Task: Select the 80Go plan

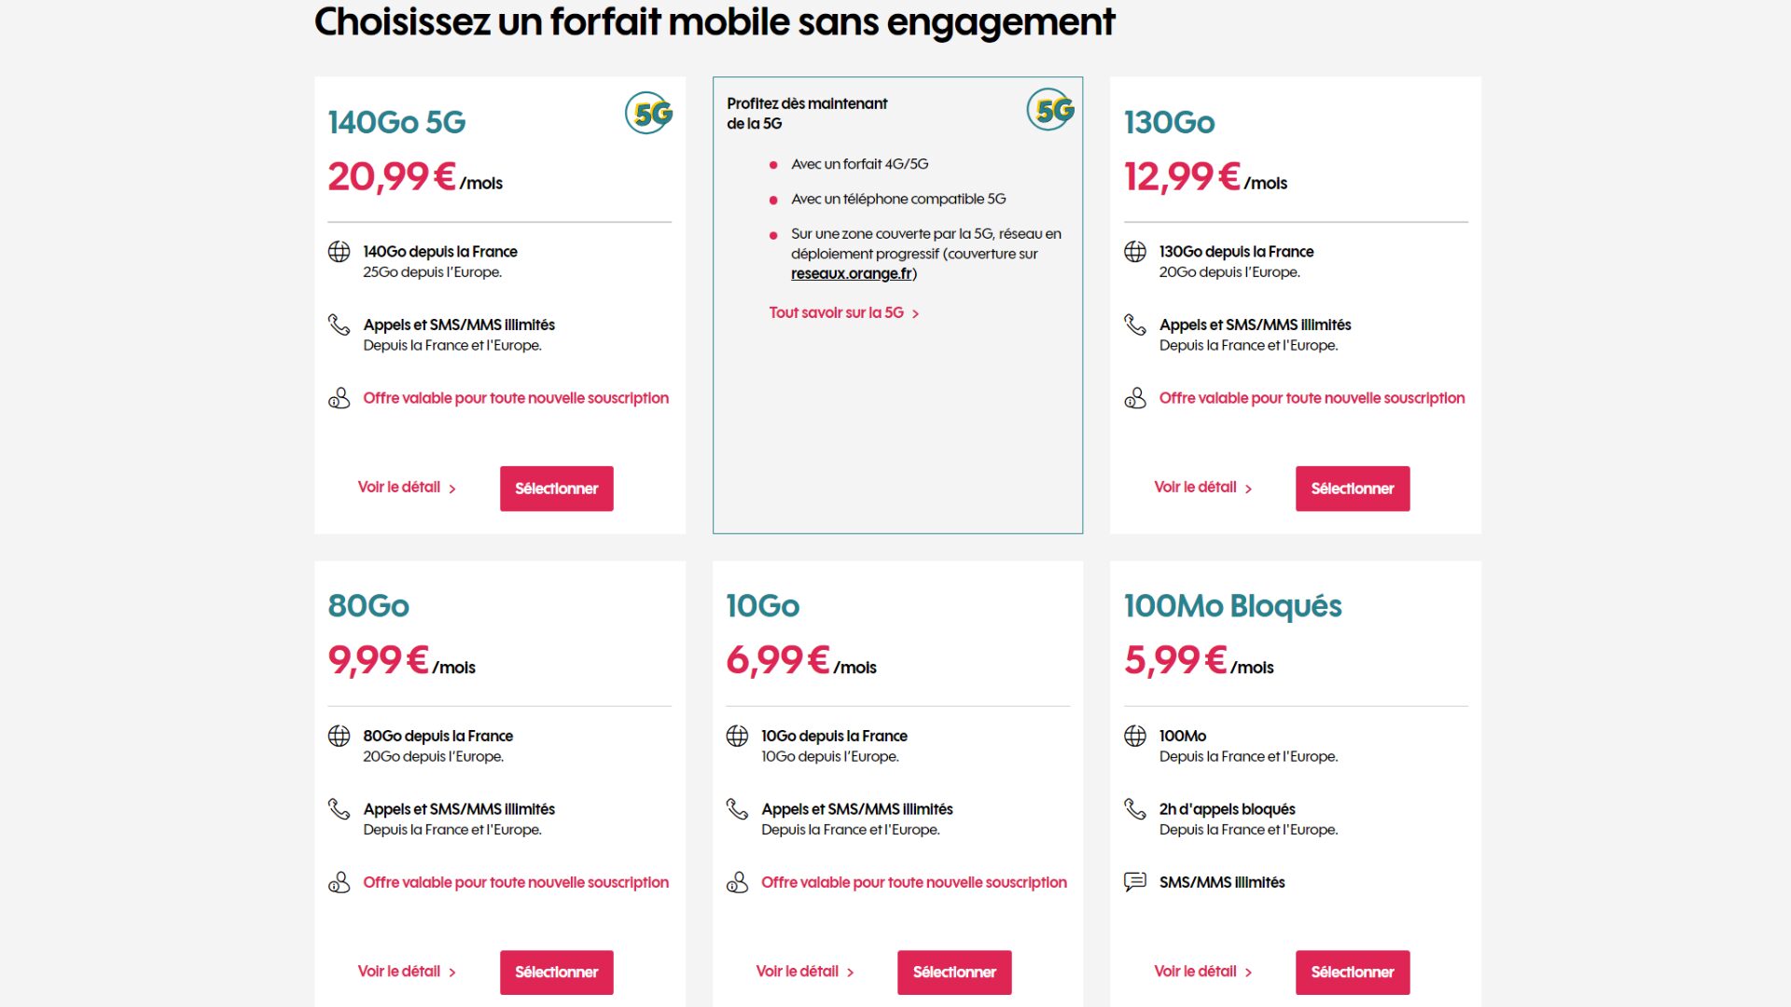Action: point(557,973)
